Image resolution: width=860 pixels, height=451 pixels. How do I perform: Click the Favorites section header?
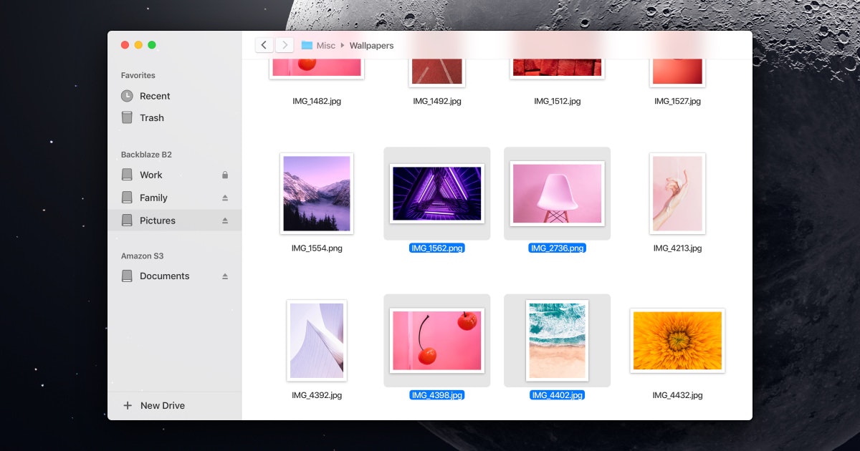coord(138,75)
